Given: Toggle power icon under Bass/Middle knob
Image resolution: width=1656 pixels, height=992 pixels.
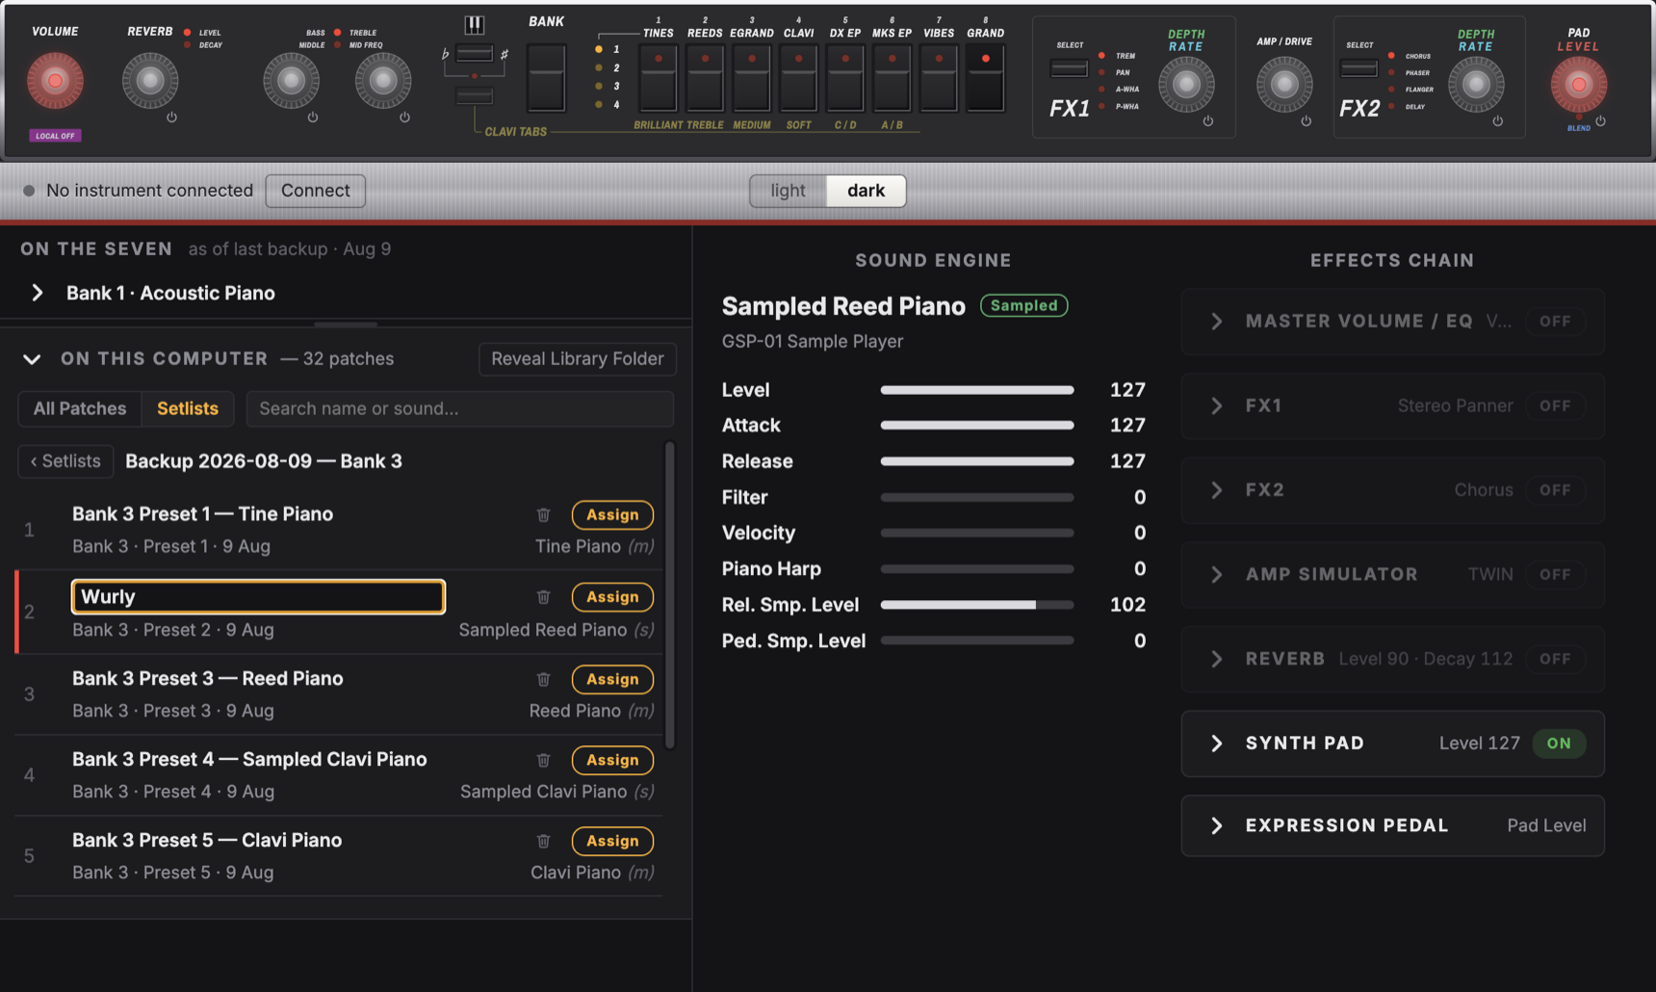Looking at the screenshot, I should pyautogui.click(x=312, y=117).
